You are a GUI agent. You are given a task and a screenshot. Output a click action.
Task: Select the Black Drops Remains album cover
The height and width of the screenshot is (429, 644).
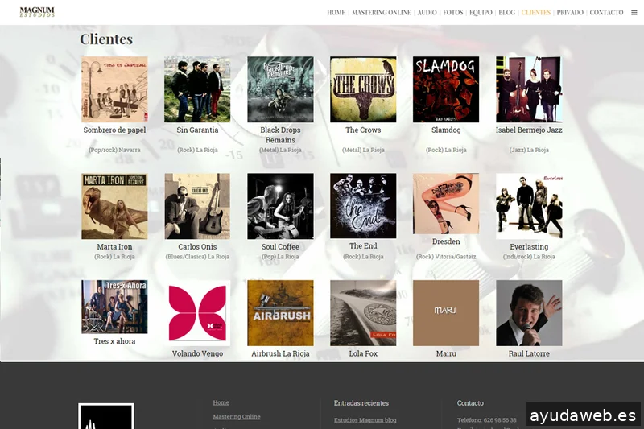[280, 89]
